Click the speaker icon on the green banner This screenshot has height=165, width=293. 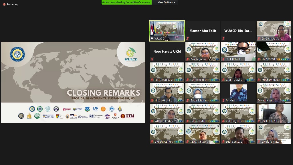(x=104, y=2)
